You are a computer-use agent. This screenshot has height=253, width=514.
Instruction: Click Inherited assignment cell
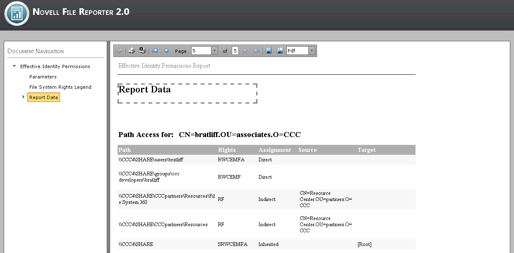point(269,244)
